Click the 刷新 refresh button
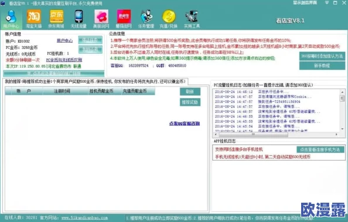348x222 pixels. pos(190,92)
